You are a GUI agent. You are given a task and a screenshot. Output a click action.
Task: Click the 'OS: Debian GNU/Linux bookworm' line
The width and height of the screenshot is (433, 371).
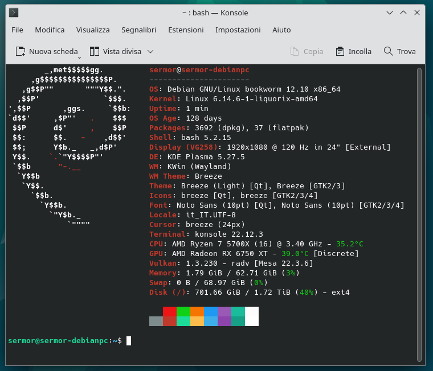(x=244, y=89)
